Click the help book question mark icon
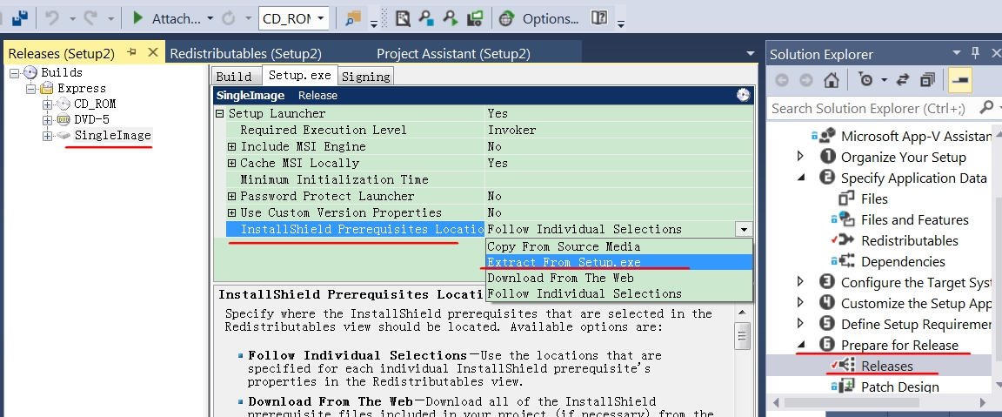The image size is (1002, 417). (x=598, y=18)
